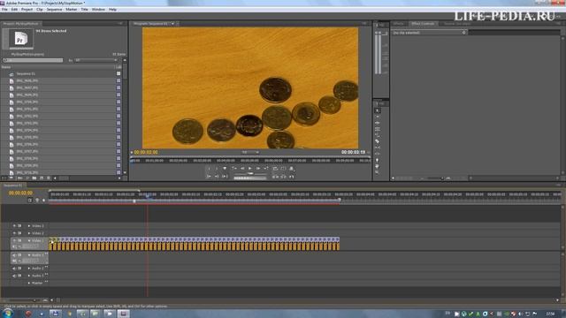Select the Track Select tool
This screenshot has height=318, width=566.
[378, 117]
